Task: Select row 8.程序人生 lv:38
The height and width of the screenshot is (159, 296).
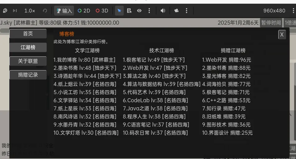Action: pyautogui.click(x=154, y=117)
